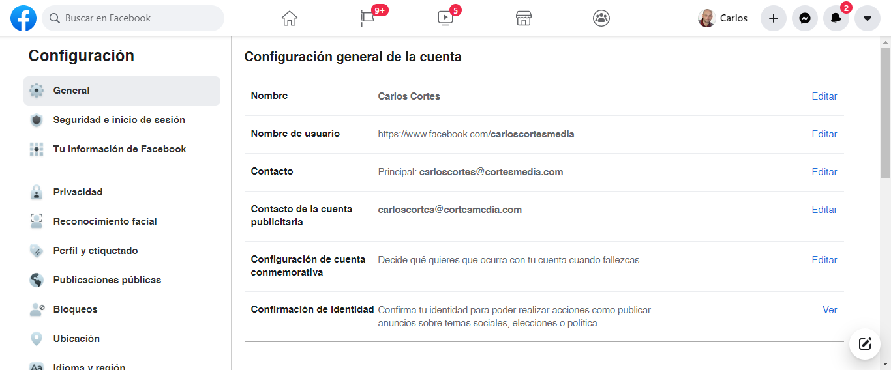Open the Messenger icon
The width and height of the screenshot is (891, 370).
[x=805, y=18]
